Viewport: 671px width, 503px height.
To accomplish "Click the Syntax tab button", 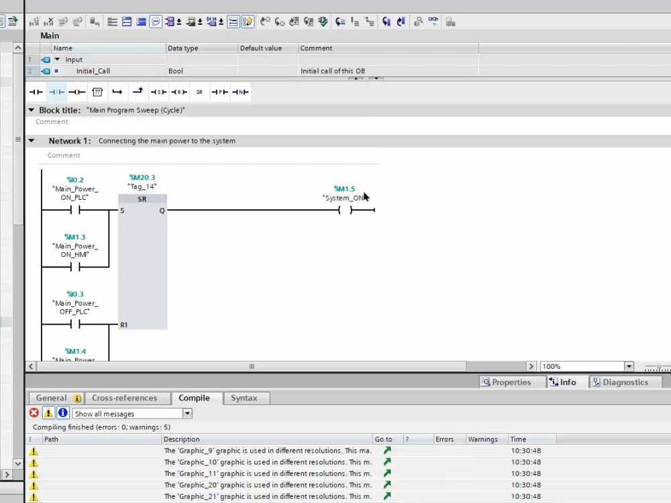I will [246, 397].
